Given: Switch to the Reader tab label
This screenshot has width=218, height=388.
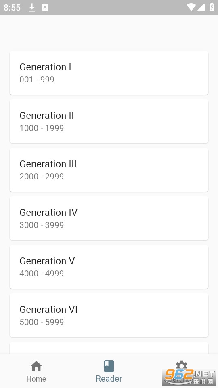Looking at the screenshot, I should 109,379.
